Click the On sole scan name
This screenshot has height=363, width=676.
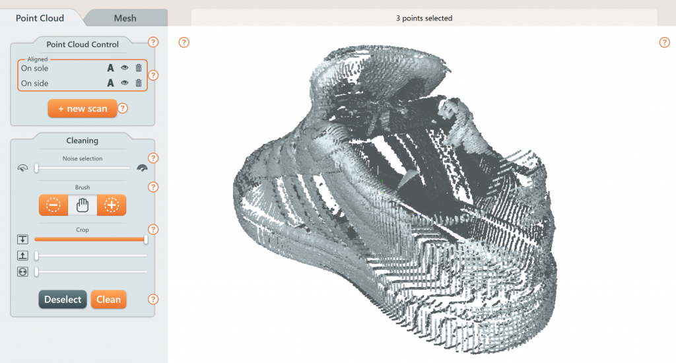[x=35, y=68]
